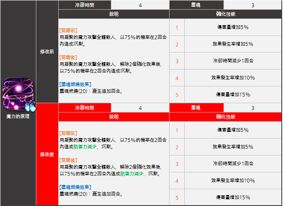Image resolution: width=283 pixels, height=206 pixels.
Task: Click the red 說明 column header
Action: tap(113, 117)
